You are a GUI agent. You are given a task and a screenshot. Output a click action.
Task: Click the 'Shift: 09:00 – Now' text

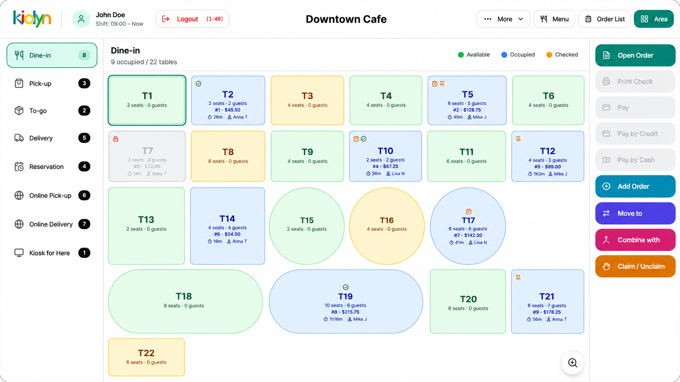119,24
